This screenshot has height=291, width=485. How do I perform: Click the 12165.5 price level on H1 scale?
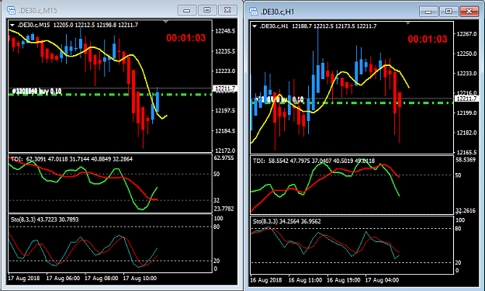[x=466, y=152]
